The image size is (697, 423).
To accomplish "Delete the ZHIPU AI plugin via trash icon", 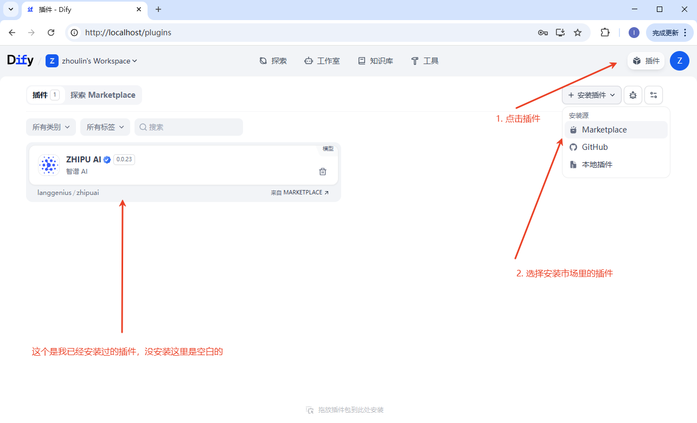I will coord(323,172).
